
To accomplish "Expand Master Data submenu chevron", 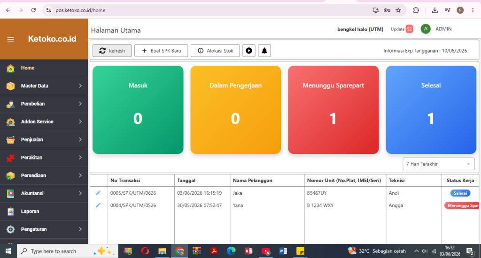I will (x=80, y=86).
